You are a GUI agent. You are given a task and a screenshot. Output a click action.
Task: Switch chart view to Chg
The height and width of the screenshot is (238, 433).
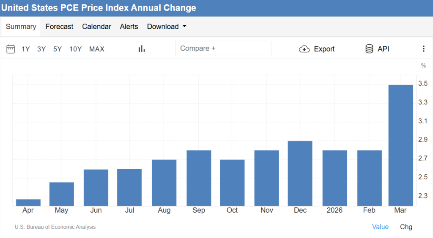tap(406, 227)
